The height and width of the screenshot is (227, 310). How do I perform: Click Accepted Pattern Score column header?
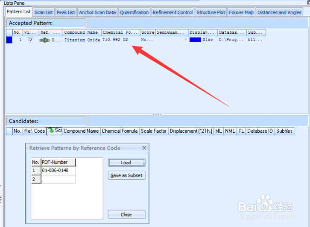coord(148,32)
